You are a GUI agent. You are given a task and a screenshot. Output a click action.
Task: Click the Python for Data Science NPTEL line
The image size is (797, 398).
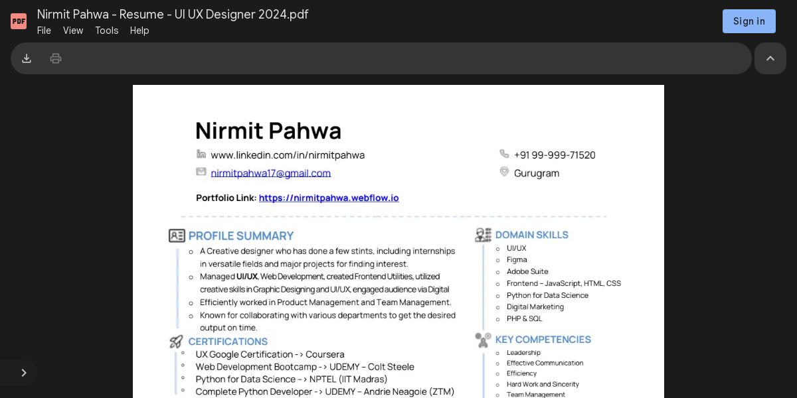tap(292, 379)
